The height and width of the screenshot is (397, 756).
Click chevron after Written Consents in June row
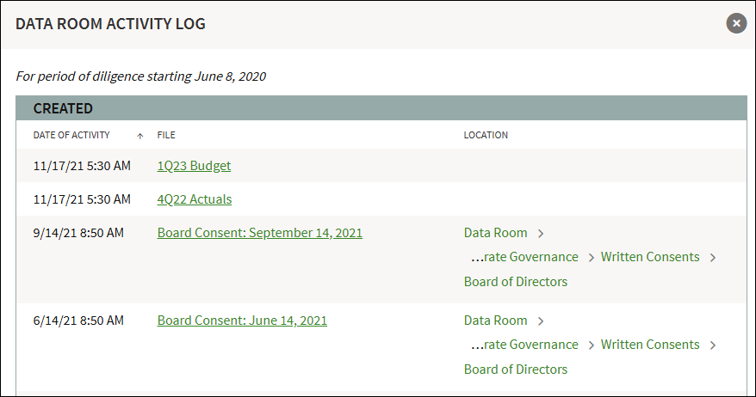click(x=713, y=345)
